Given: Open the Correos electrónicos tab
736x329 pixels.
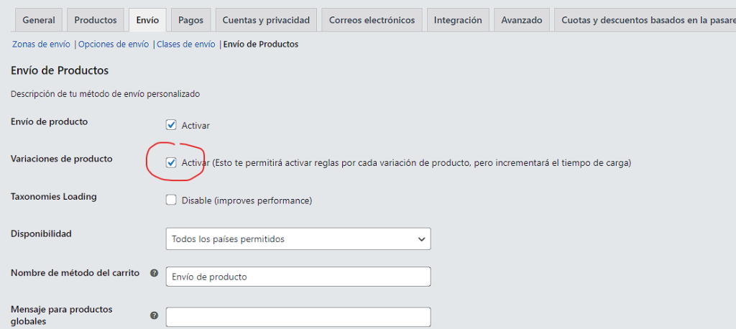Looking at the screenshot, I should tap(372, 20).
